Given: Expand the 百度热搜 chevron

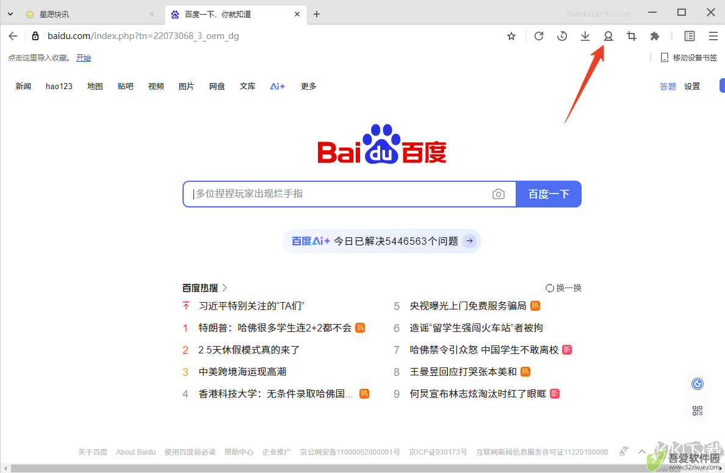Looking at the screenshot, I should (225, 287).
